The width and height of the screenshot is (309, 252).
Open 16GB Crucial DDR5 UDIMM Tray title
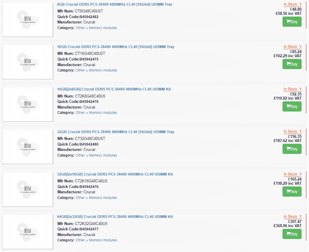116,47
